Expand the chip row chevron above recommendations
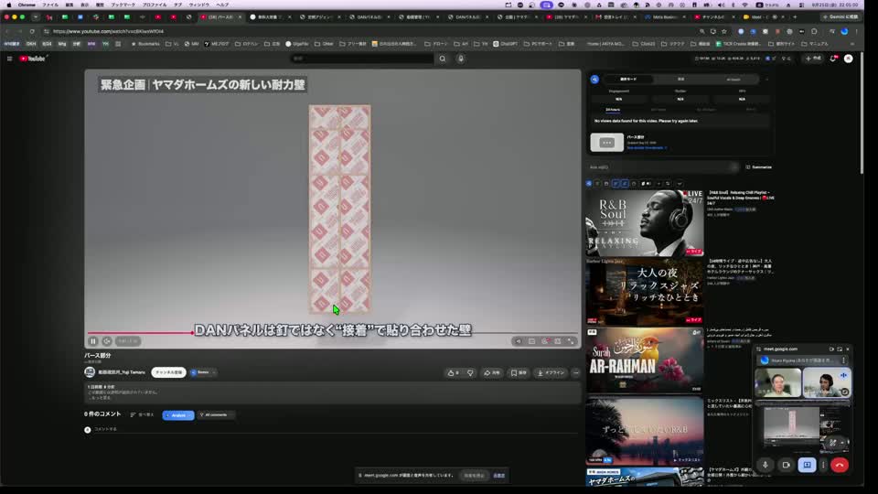Screen dimensions: 878x494 click(x=680, y=184)
